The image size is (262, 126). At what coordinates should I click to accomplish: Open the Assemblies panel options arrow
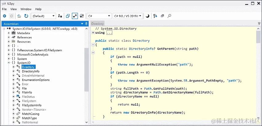[82, 24]
